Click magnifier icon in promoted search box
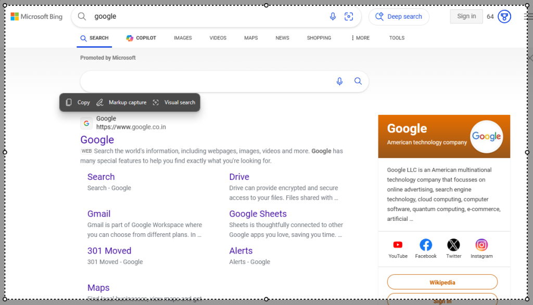Viewport: 533px width, 305px height. 358,81
